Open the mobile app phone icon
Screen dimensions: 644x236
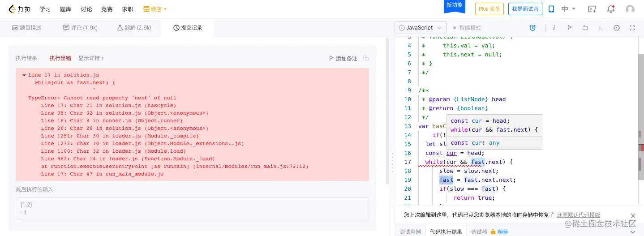pos(552,9)
